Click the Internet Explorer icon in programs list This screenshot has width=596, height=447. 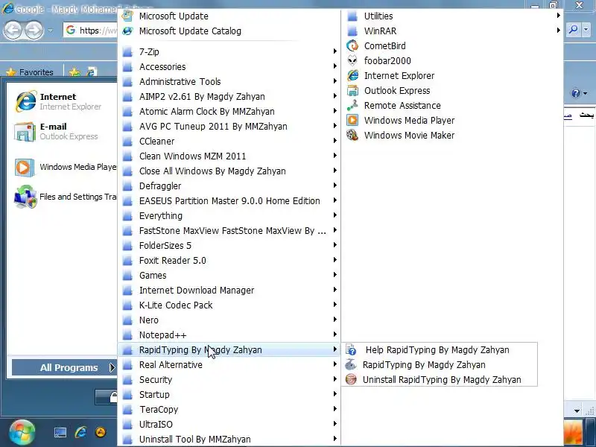pos(352,75)
